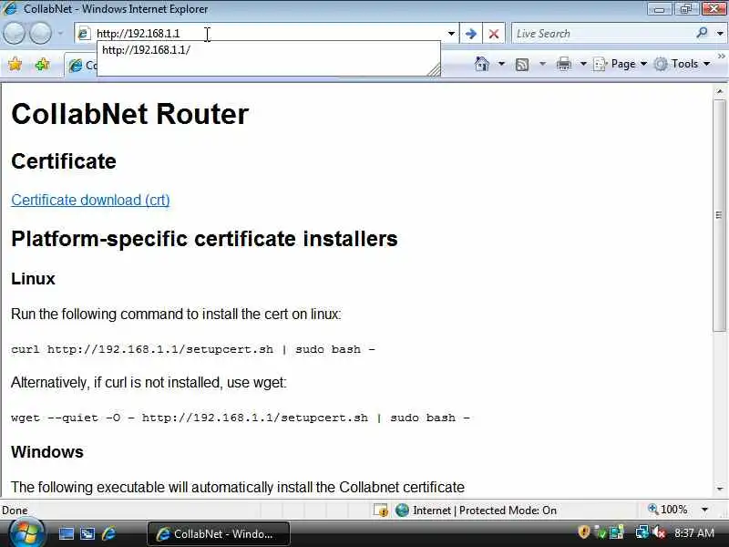Click the security shield tray icon
The height and width of the screenshot is (547, 729).
583,532
